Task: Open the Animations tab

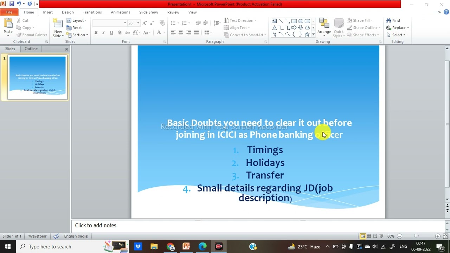Action: (x=121, y=12)
